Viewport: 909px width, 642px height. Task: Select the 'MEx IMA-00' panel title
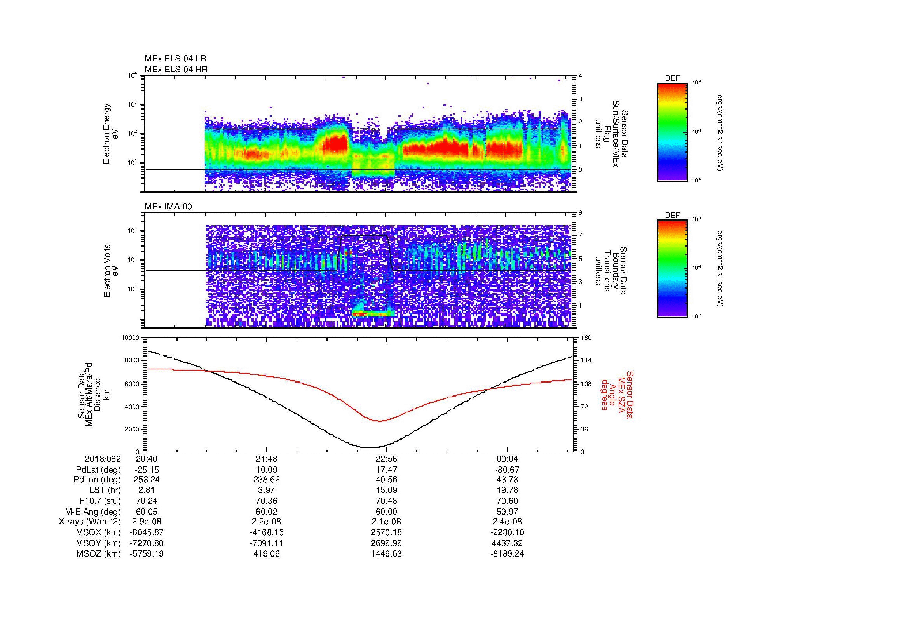click(x=168, y=207)
